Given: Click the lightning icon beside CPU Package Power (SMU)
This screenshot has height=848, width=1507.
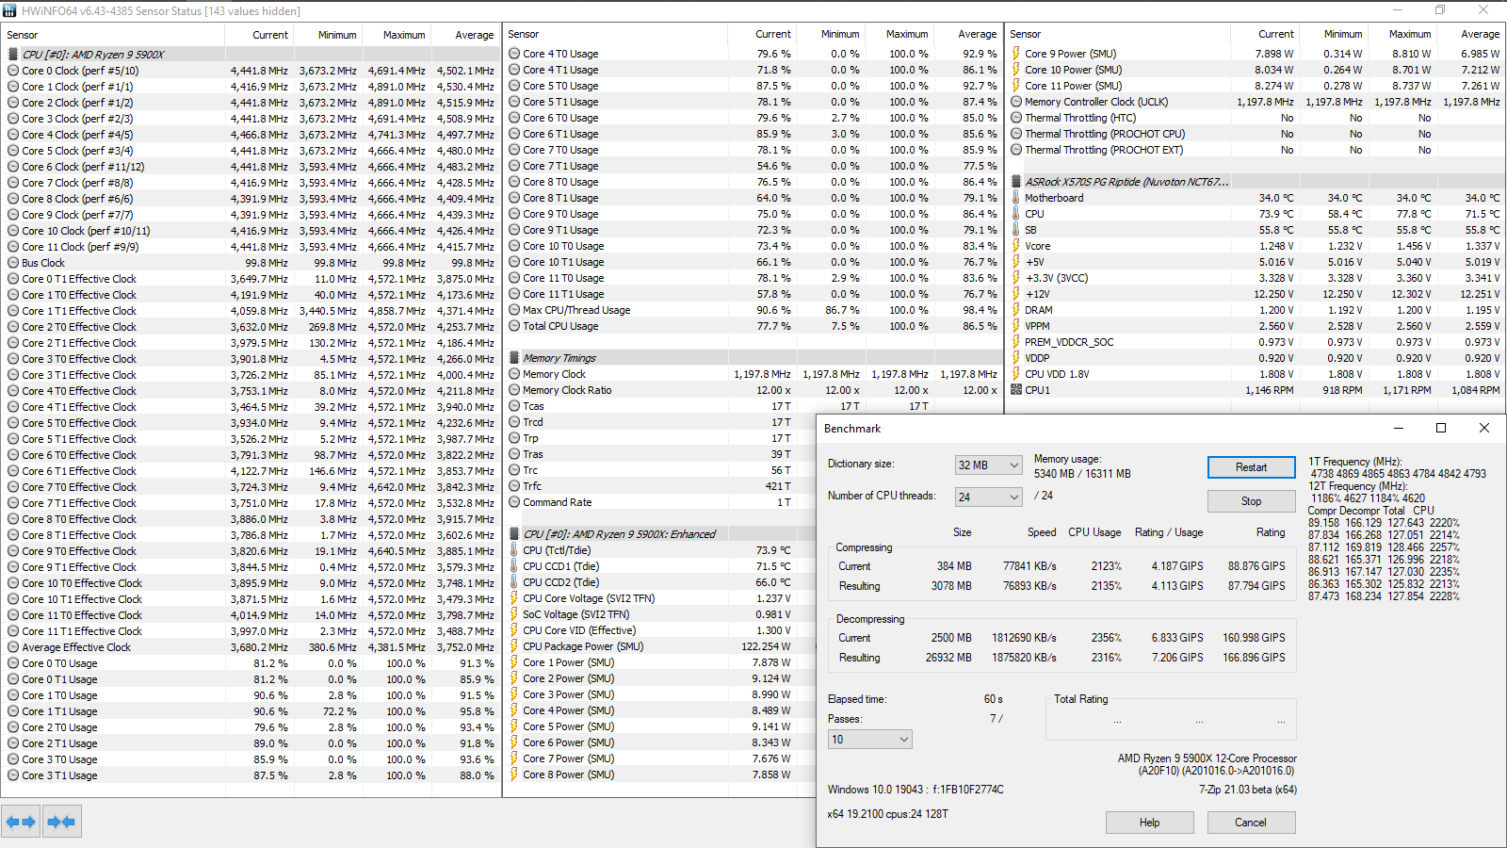Looking at the screenshot, I should pyautogui.click(x=514, y=646).
